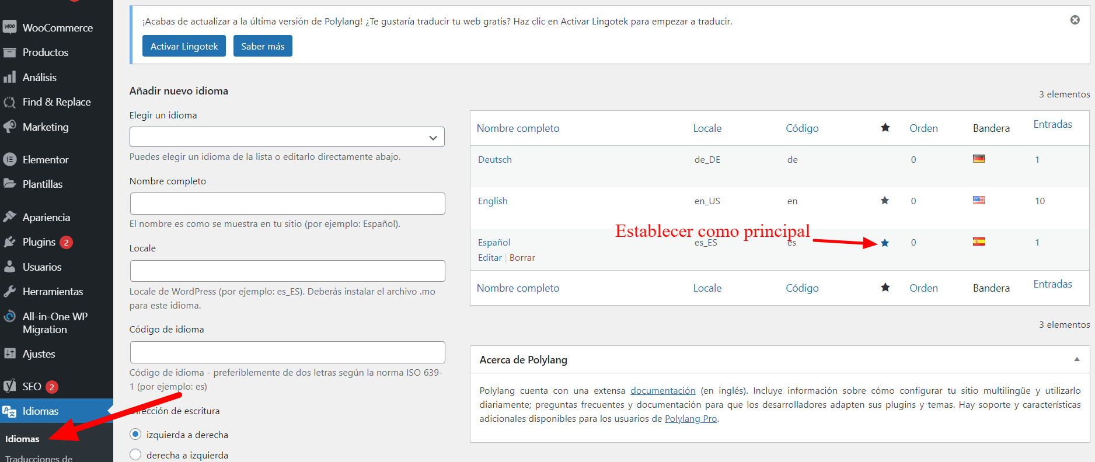Click the Herramientas wrench icon
Image resolution: width=1095 pixels, height=462 pixels.
point(9,291)
